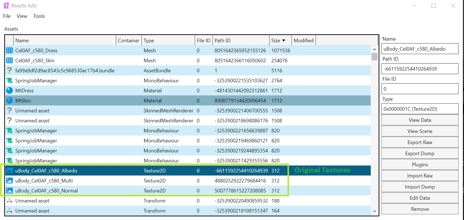Sort assets by the File ID column header
Viewport: 464px width, 220px height.
[x=203, y=40]
